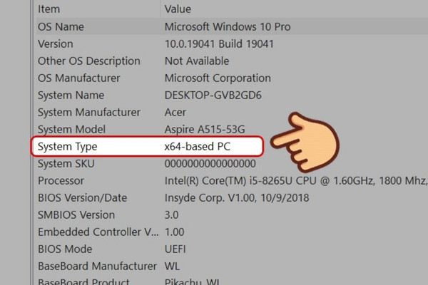Screen dimensions: 428x285
Task: Select the 3.0 SMBIOS value
Action: tap(171, 215)
